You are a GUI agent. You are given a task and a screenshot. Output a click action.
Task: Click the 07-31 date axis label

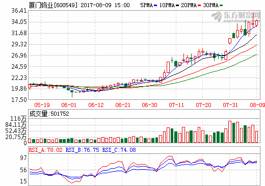point(230,105)
